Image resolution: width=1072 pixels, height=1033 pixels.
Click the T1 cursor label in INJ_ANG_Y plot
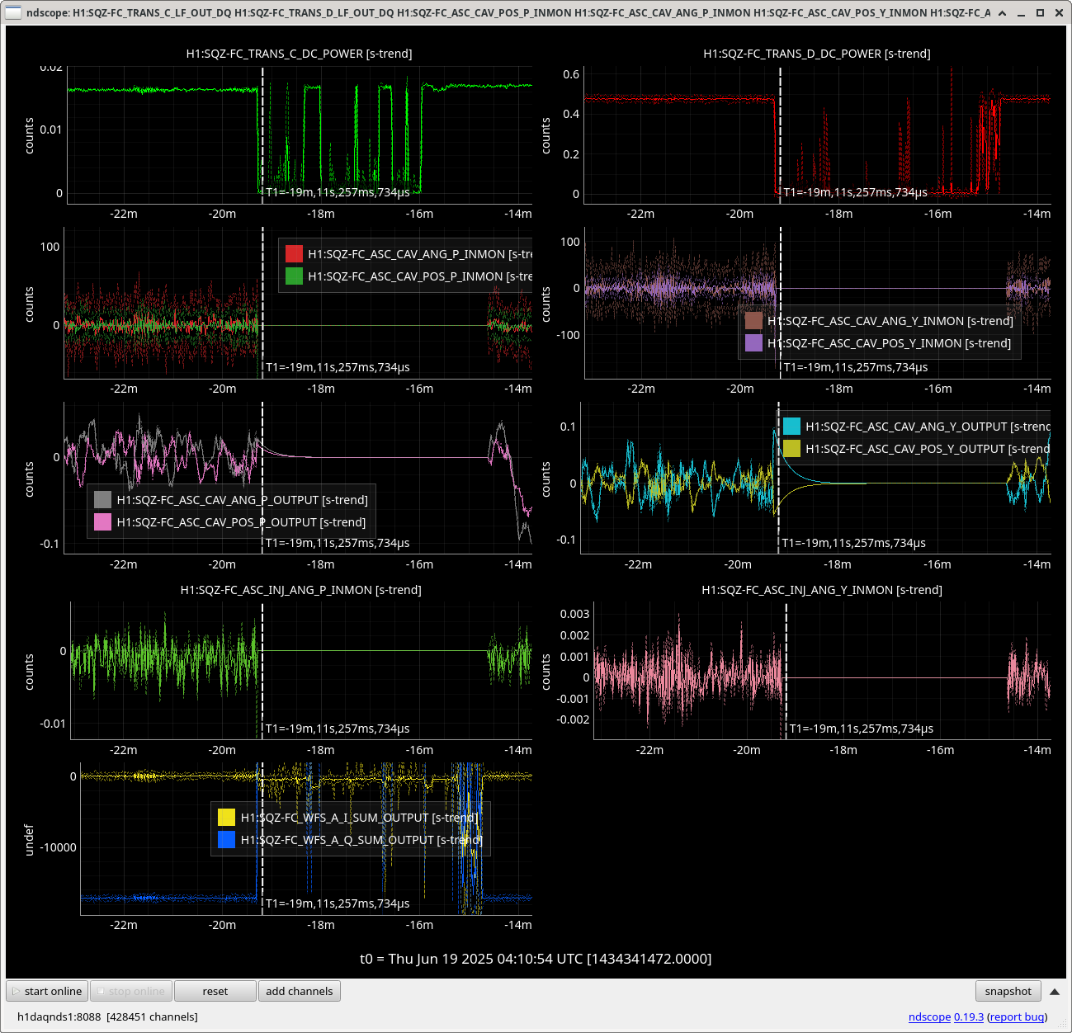[x=862, y=729]
